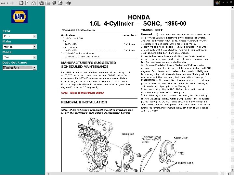Image resolution: width=234 pixels, height=175 pixels.
Task: Click the 'Installation' paragraph label
Action: click(148, 80)
